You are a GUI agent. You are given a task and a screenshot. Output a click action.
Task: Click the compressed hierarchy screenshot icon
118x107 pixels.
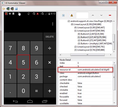tap(12, 9)
